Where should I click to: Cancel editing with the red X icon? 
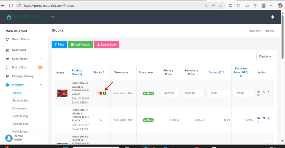[x=268, y=92]
